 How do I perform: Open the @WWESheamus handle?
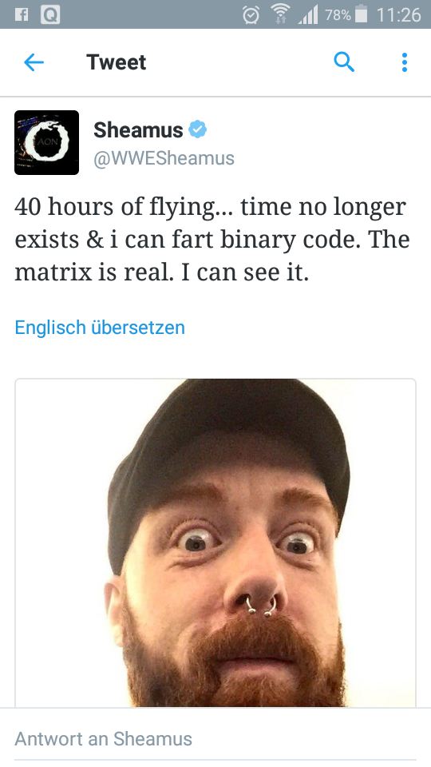tap(164, 158)
